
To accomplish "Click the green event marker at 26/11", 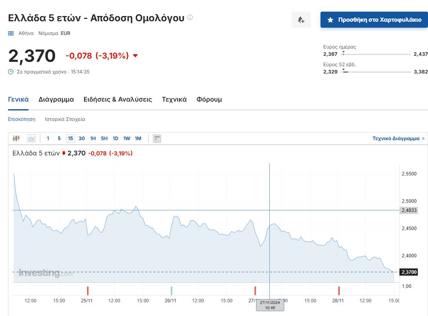I will coord(171,291).
